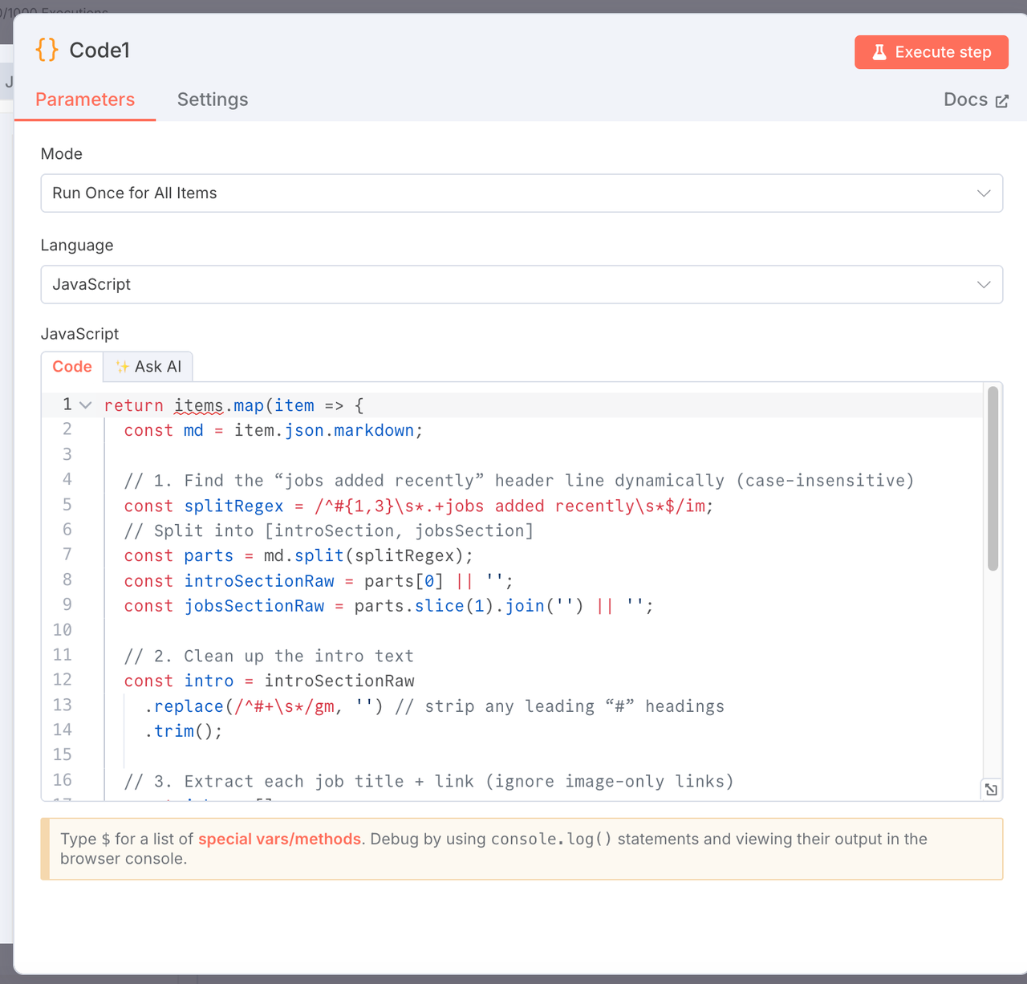This screenshot has height=984, width=1027.
Task: Click 'return items.map' on line 1
Action: click(184, 406)
